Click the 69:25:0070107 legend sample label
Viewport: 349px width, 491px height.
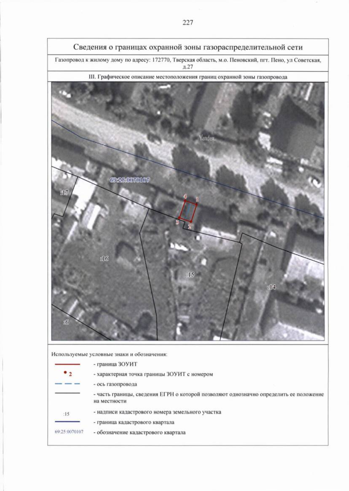(x=69, y=432)
